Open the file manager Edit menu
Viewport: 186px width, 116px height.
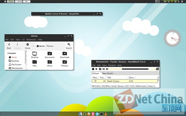pos(12,40)
